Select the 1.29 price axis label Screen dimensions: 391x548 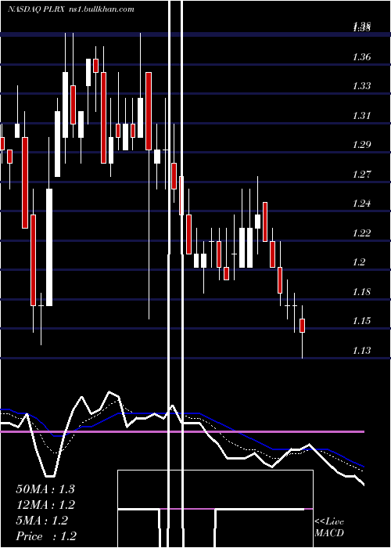(361, 145)
